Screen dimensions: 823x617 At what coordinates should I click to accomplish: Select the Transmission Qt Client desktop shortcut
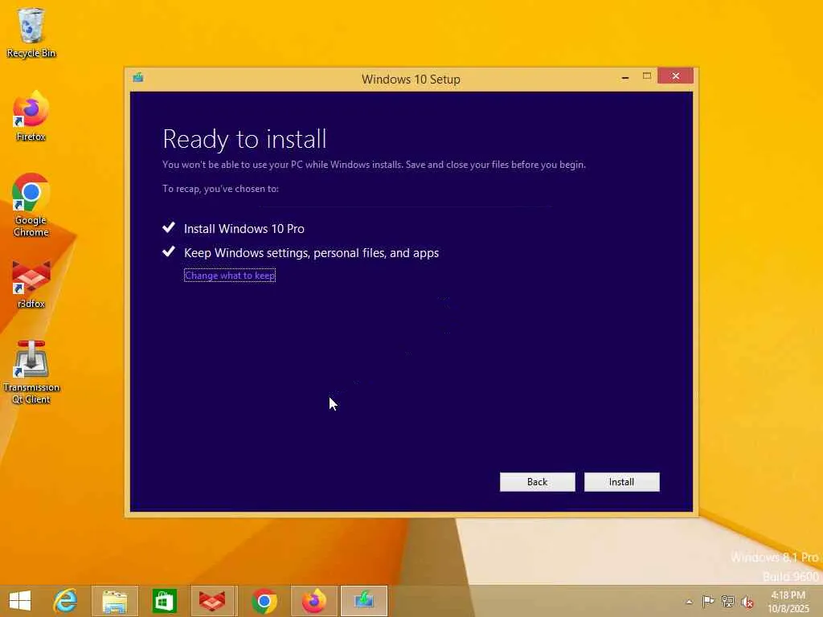coord(31,373)
